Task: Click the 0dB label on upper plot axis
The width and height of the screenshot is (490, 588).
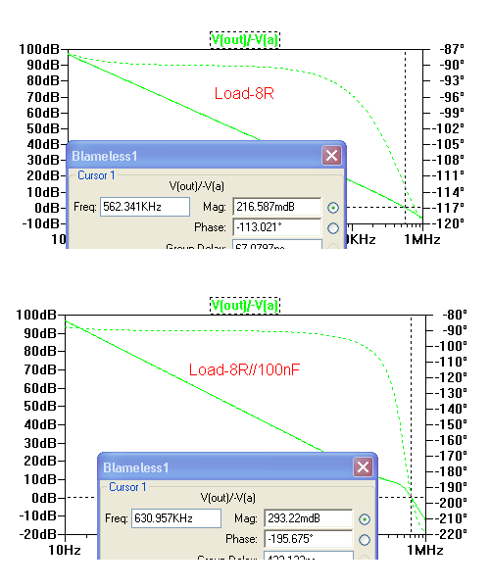Action: (47, 208)
